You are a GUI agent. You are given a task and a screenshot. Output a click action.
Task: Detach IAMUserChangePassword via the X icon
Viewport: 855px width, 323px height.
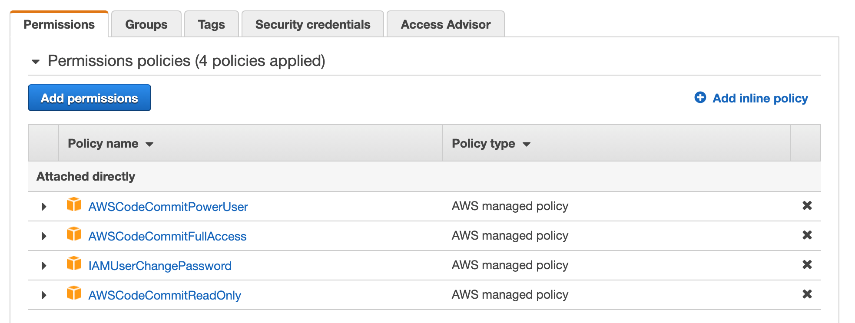click(807, 265)
